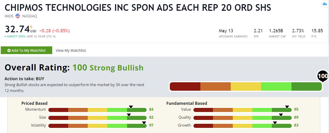
Task: Click the black 100 rating bubble
Action: pos(323,76)
